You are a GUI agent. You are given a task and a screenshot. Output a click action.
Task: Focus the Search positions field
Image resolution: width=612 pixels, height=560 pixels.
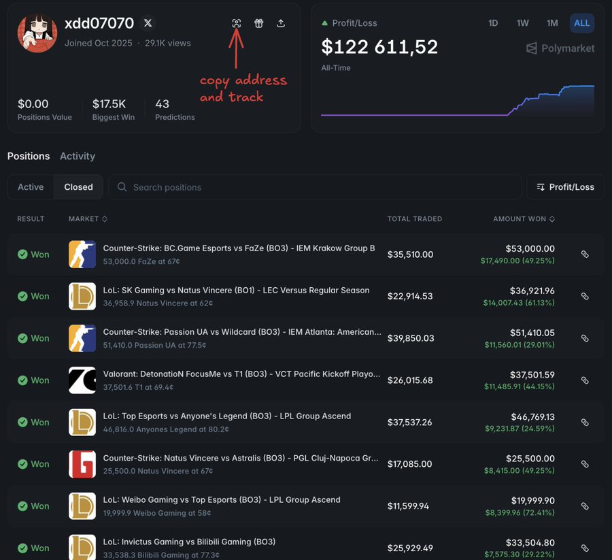[315, 187]
